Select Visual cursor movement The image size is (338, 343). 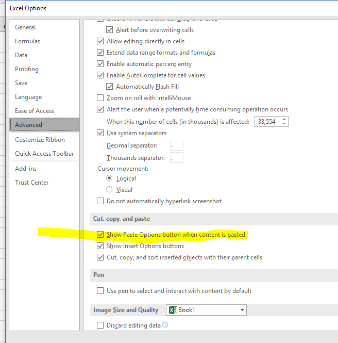click(x=109, y=189)
